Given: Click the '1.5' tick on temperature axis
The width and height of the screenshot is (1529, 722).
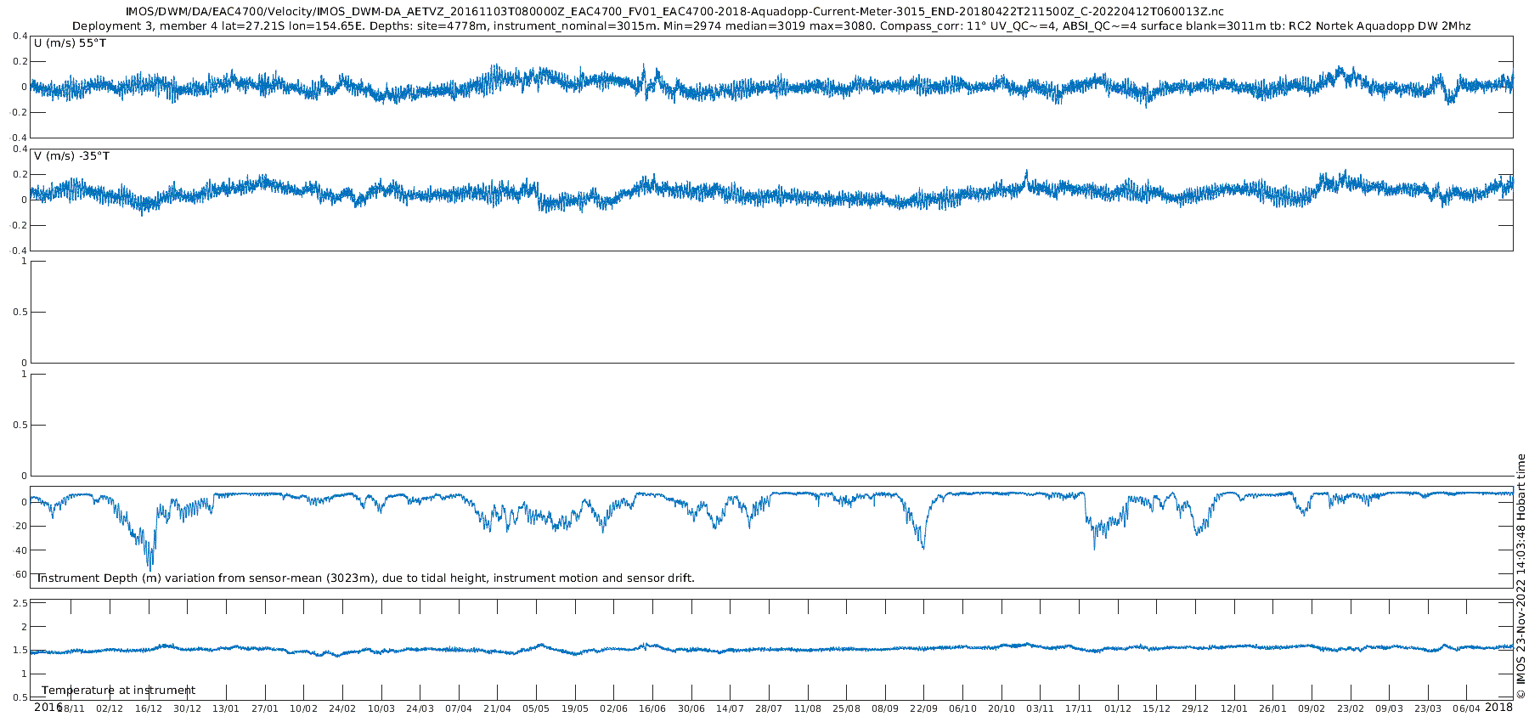Looking at the screenshot, I should (x=20, y=651).
